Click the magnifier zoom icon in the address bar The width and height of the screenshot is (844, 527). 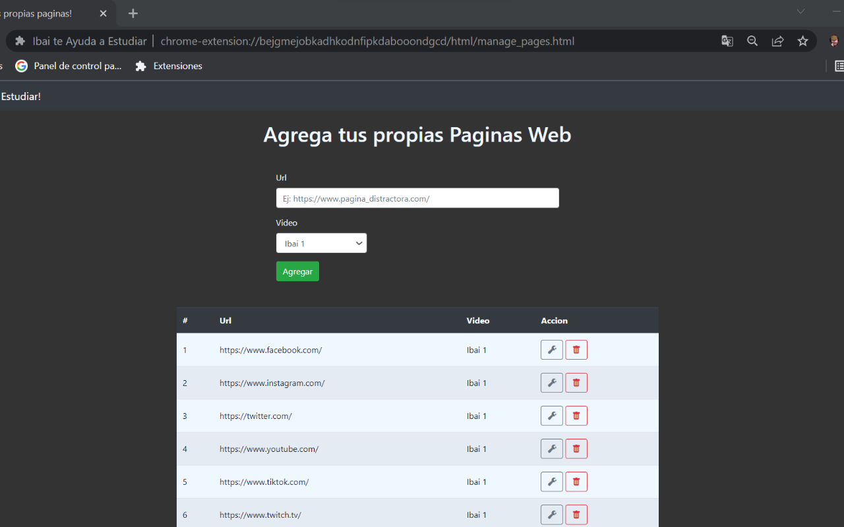pyautogui.click(x=752, y=41)
